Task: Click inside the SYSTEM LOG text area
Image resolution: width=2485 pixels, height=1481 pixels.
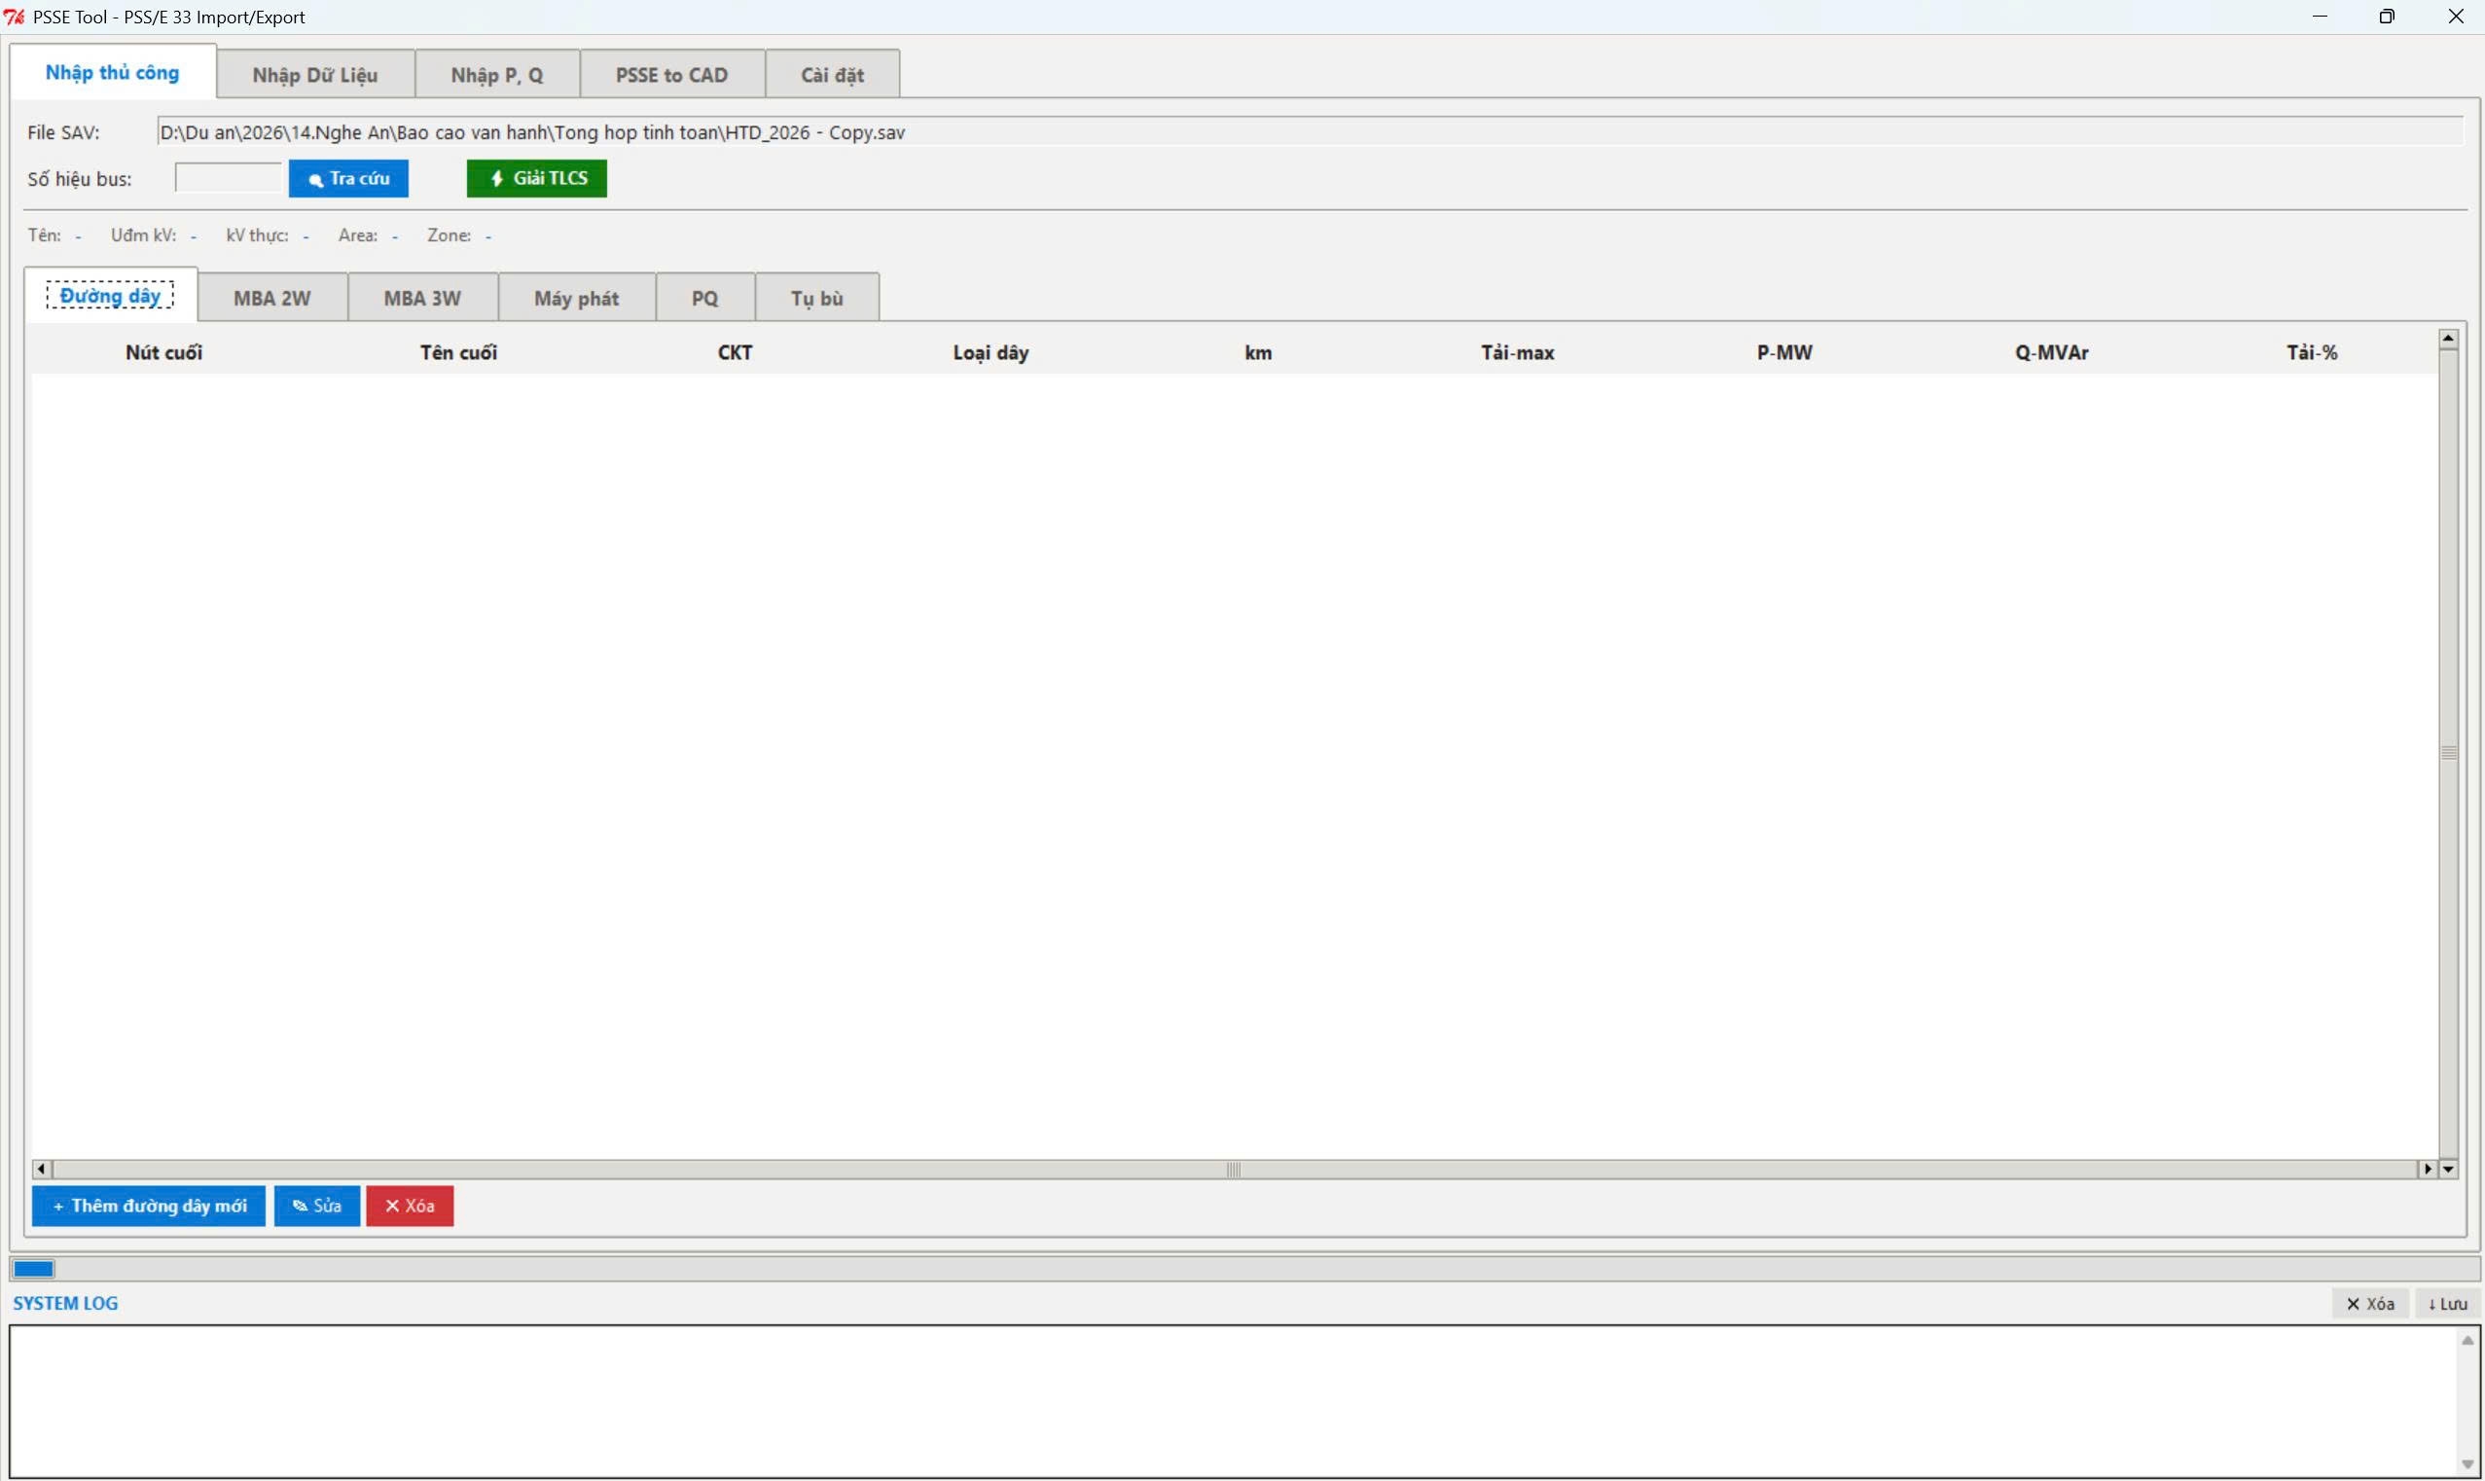Action: pyautogui.click(x=1233, y=1401)
